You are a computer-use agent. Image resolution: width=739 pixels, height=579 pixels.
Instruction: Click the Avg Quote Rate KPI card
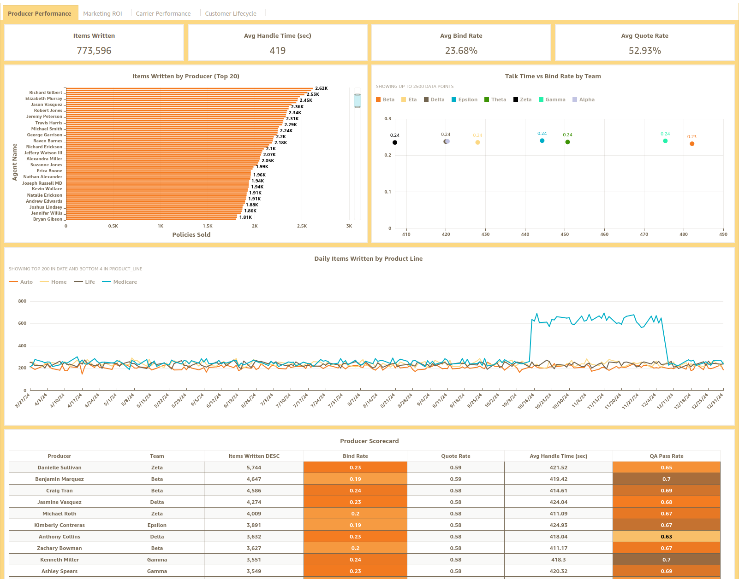tap(644, 42)
